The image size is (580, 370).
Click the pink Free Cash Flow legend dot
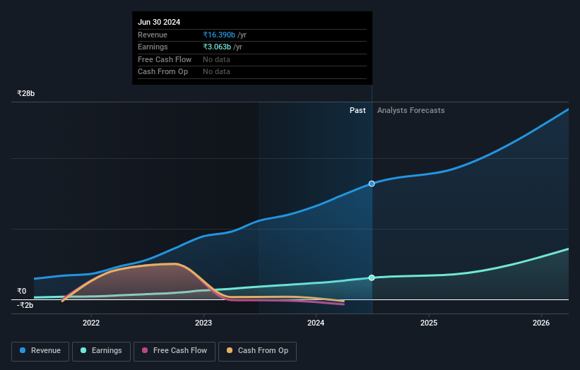[x=145, y=350]
